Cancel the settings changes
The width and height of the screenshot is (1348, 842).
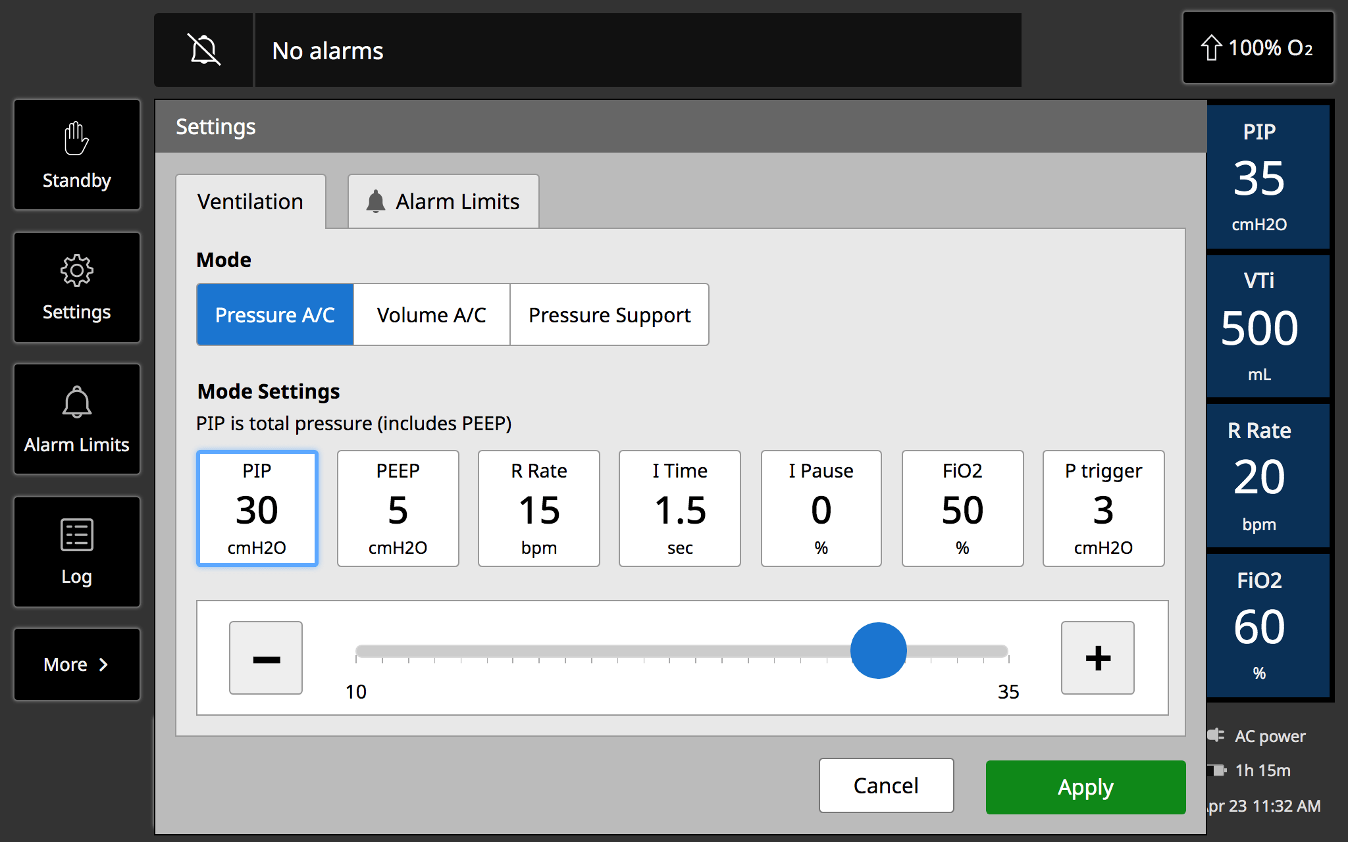[886, 785]
